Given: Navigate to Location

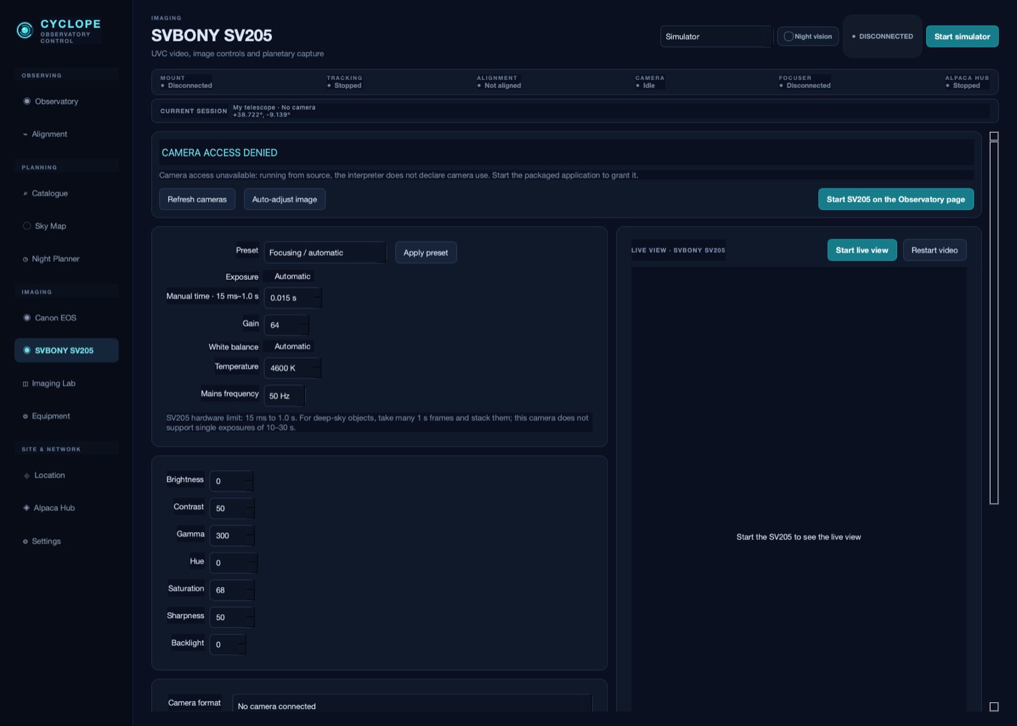Looking at the screenshot, I should (x=66, y=475).
